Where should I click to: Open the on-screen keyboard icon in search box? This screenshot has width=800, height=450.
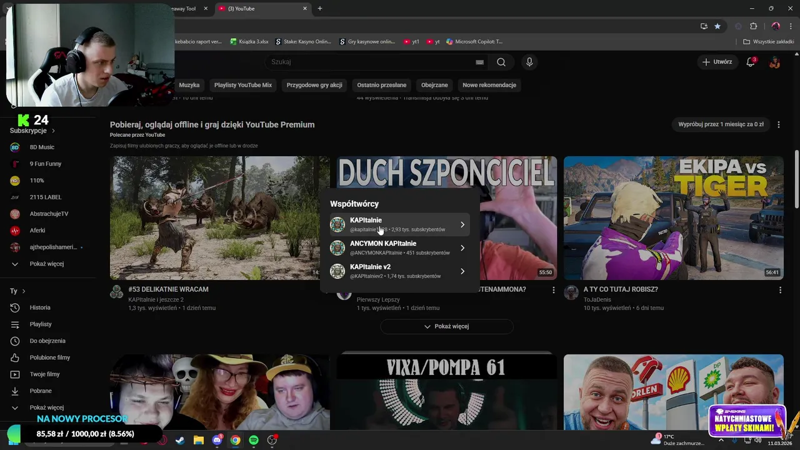[479, 62]
